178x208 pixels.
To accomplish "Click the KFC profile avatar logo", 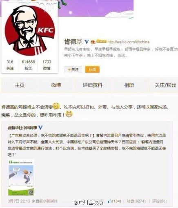I will [30, 30].
